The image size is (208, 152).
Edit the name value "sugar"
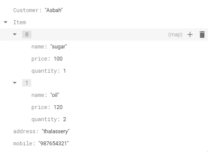click(x=58, y=47)
